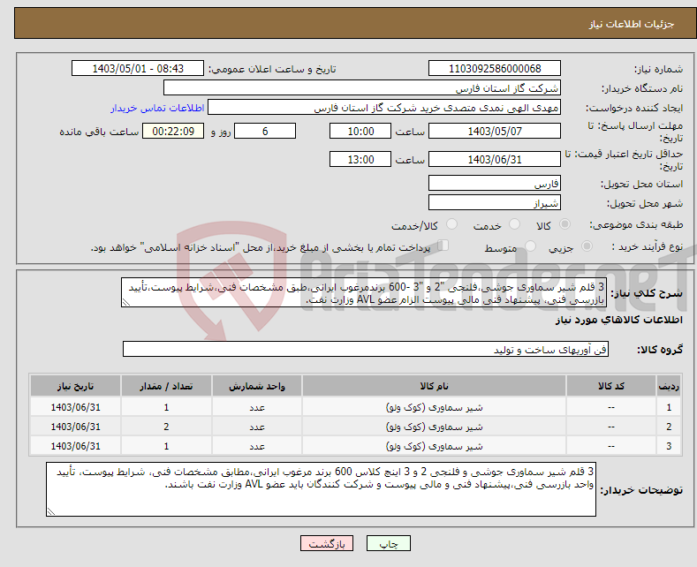
Task: Click the توضیحات خریدار notes text area
Action: click(321, 489)
